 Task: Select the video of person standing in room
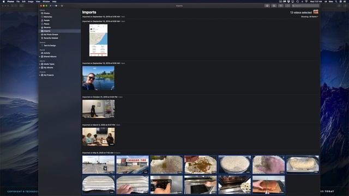click(x=98, y=109)
